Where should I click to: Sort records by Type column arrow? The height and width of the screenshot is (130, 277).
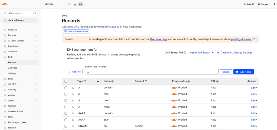98,81
